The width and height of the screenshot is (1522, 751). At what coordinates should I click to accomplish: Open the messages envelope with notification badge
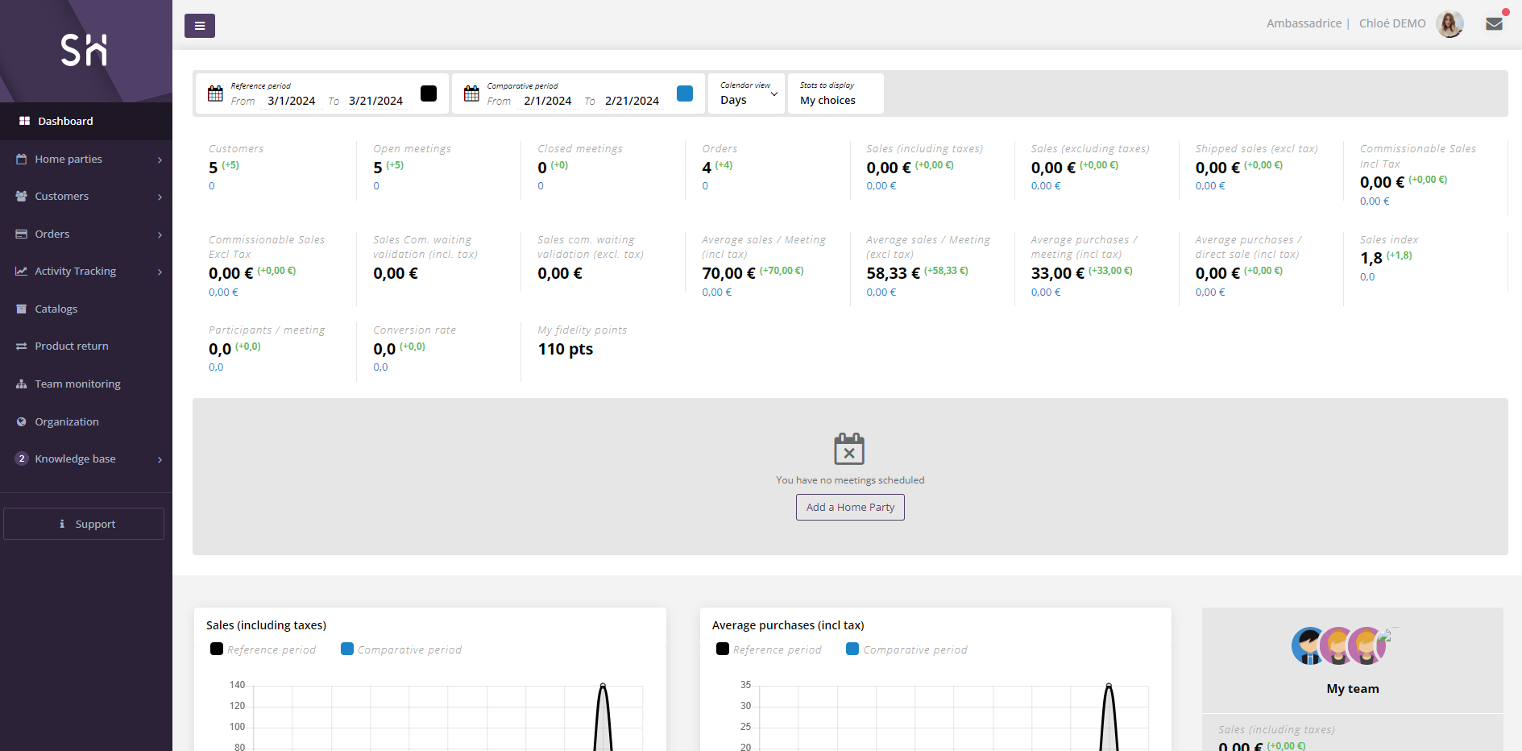[x=1495, y=23]
